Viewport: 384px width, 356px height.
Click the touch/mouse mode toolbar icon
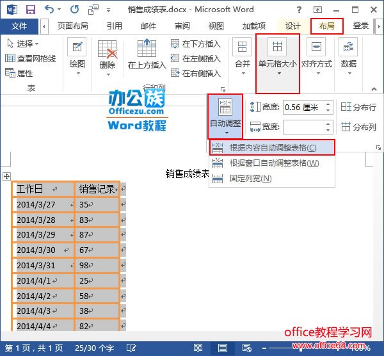(93, 10)
